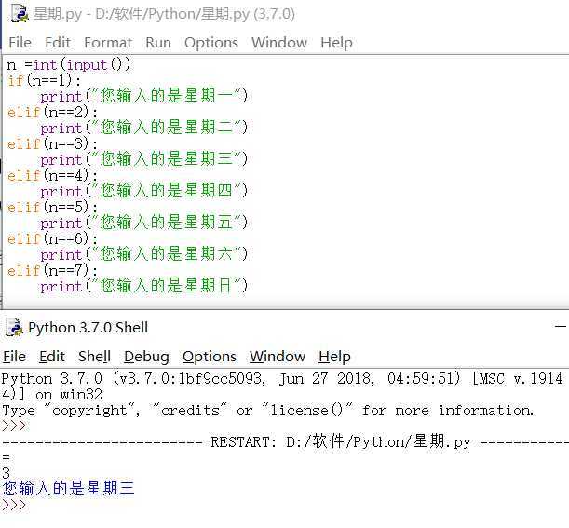Image resolution: width=569 pixels, height=528 pixels.
Task: Click the print line for 星期日
Action: tap(144, 286)
